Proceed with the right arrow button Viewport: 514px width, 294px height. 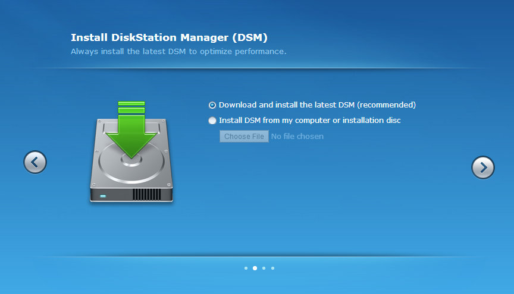pos(483,167)
